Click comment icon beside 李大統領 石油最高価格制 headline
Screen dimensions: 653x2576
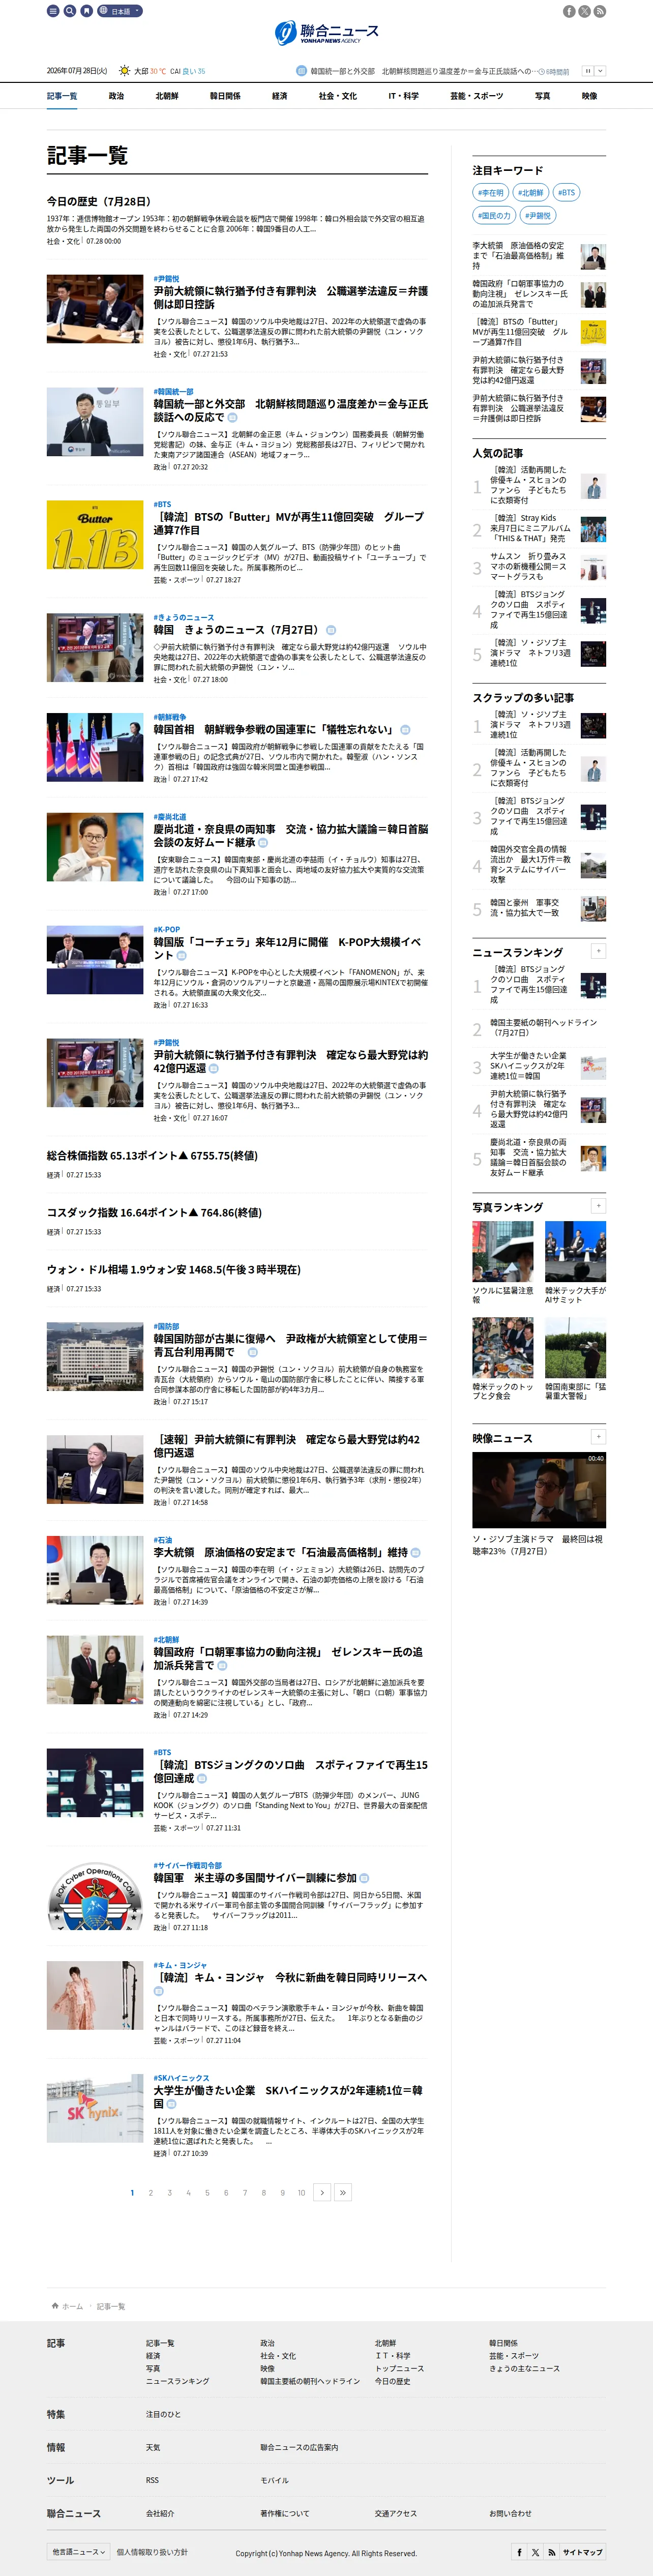coord(415,1553)
